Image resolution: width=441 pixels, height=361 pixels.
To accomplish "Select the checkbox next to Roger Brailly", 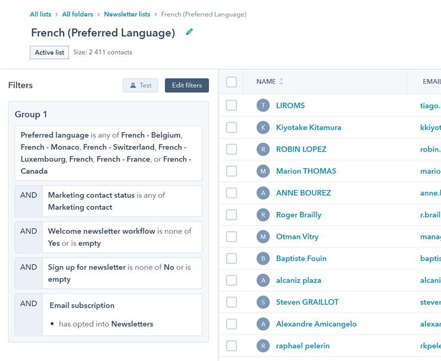I will (x=232, y=215).
